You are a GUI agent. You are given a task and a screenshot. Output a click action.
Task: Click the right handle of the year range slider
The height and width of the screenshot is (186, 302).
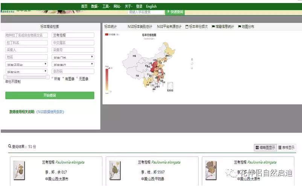click(x=47, y=77)
